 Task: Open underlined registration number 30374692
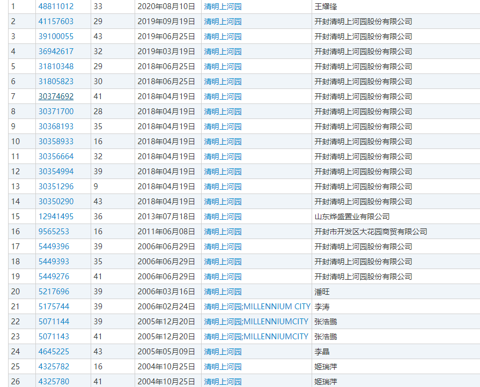coord(56,96)
